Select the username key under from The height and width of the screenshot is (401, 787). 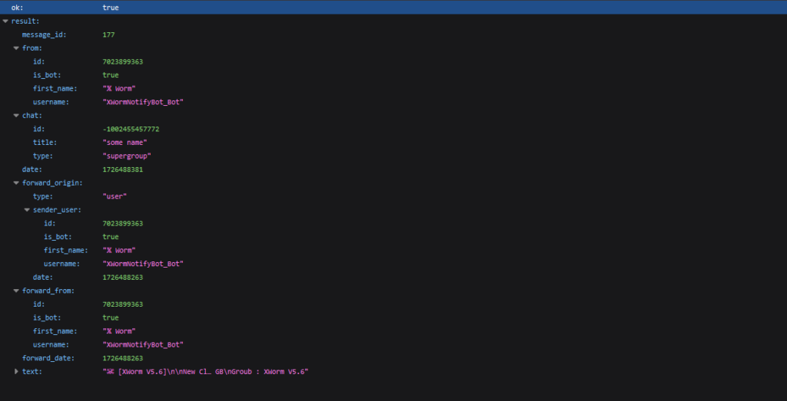tap(51, 102)
